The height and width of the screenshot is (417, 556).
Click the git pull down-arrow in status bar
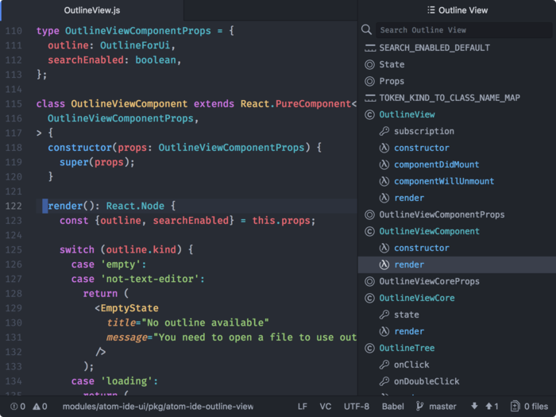point(474,406)
